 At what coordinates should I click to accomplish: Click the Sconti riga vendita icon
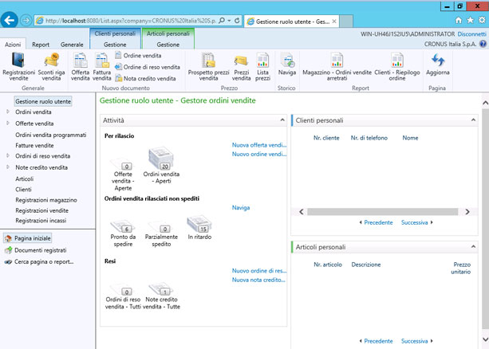[52, 67]
